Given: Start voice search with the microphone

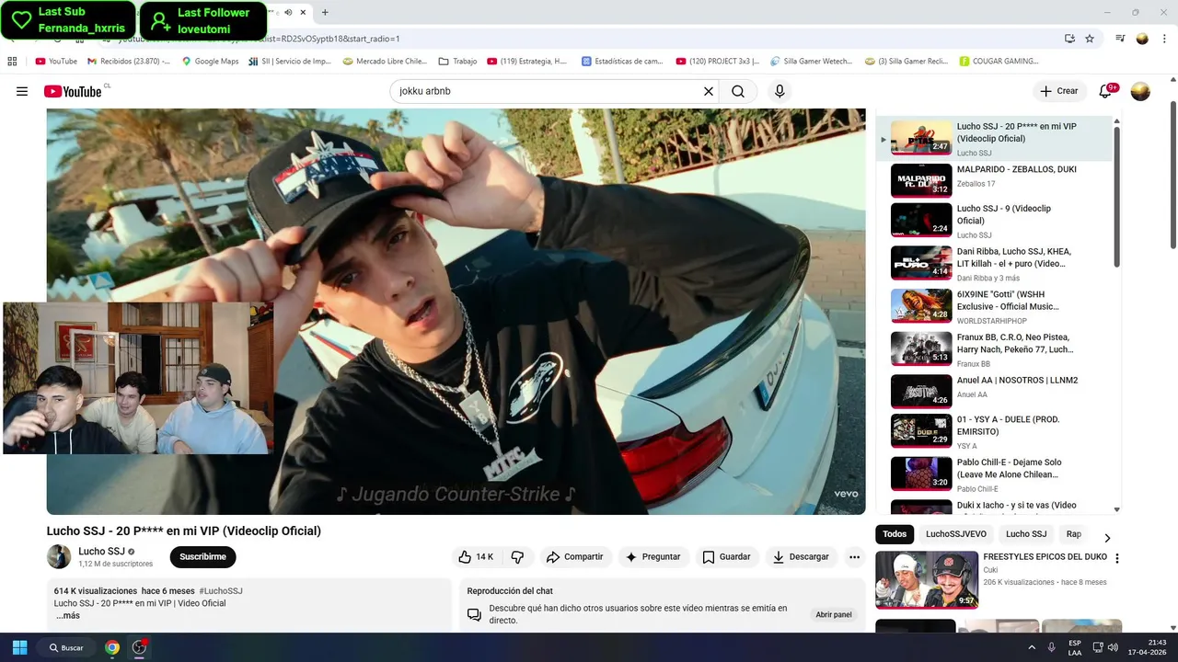Looking at the screenshot, I should [780, 91].
